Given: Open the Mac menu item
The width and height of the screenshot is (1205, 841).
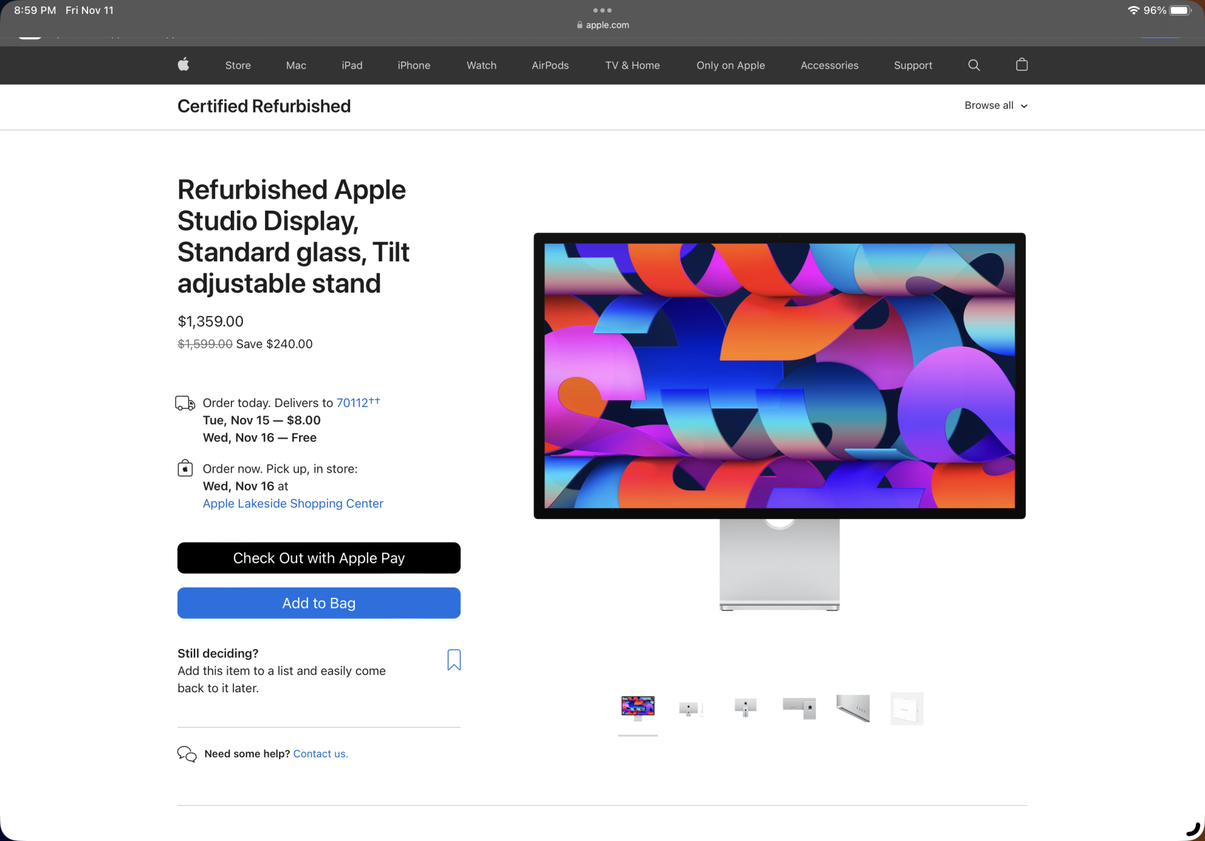Looking at the screenshot, I should coord(296,65).
